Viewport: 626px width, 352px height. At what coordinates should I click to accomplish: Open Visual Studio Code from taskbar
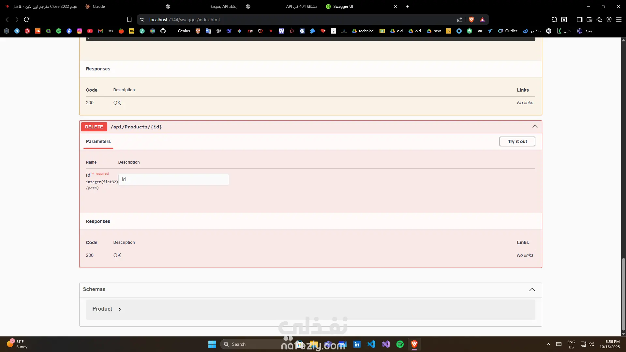point(371,344)
